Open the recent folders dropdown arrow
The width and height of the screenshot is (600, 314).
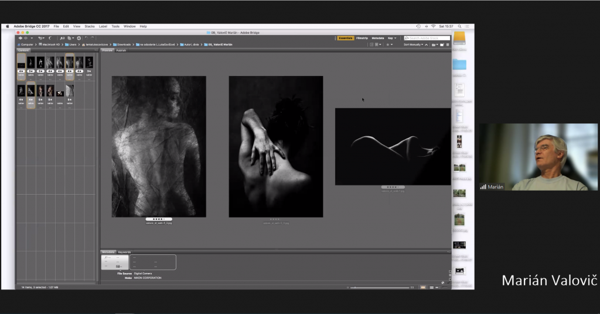coord(32,38)
